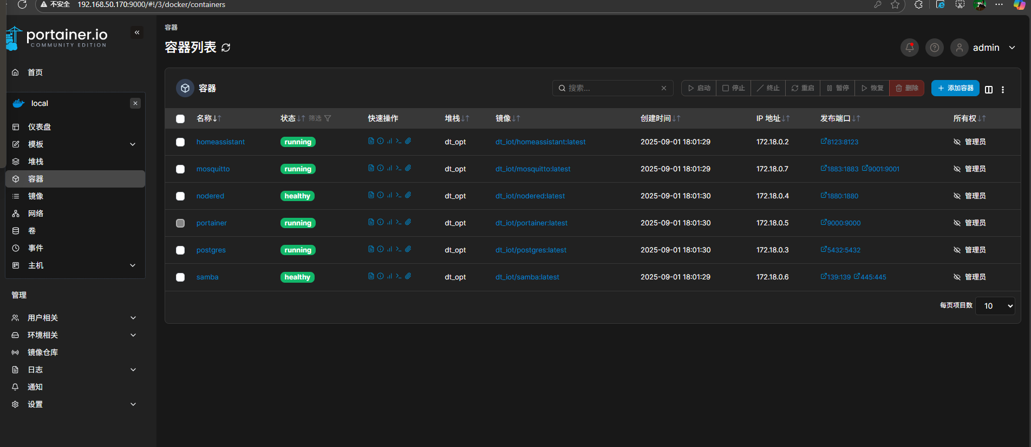Click attach icon in samba row
Screen dimensions: 1031x447
408,276
